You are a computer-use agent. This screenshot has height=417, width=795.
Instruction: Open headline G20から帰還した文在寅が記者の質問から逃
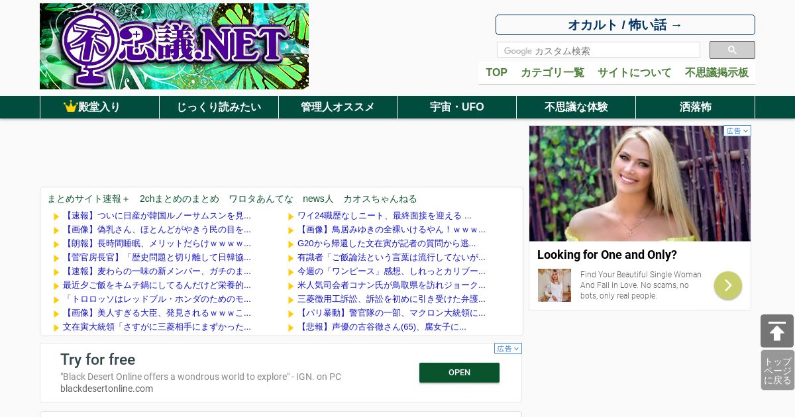tap(387, 244)
